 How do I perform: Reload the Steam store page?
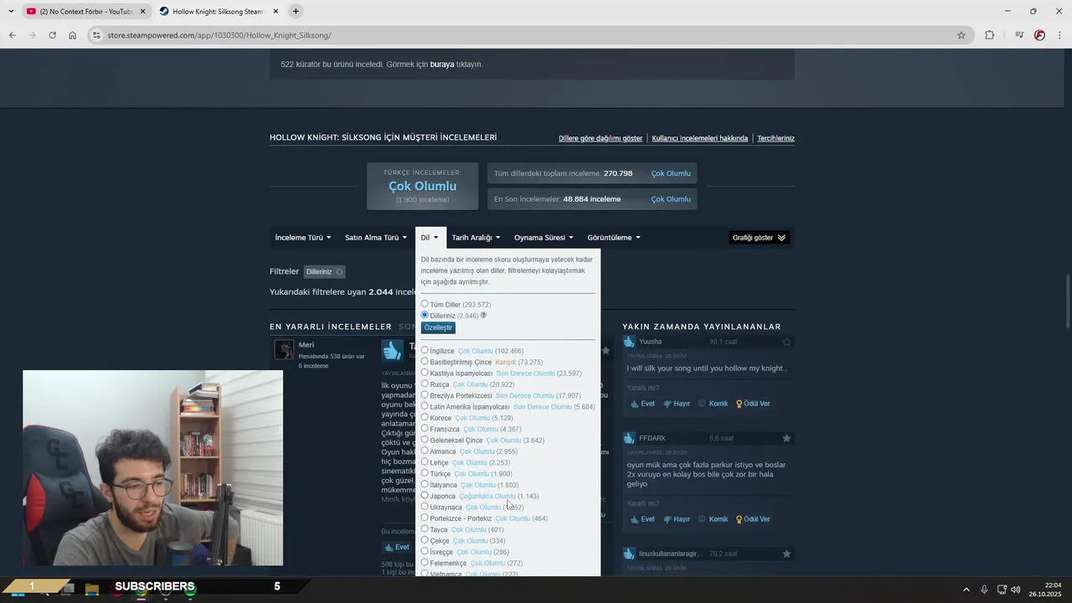(52, 35)
